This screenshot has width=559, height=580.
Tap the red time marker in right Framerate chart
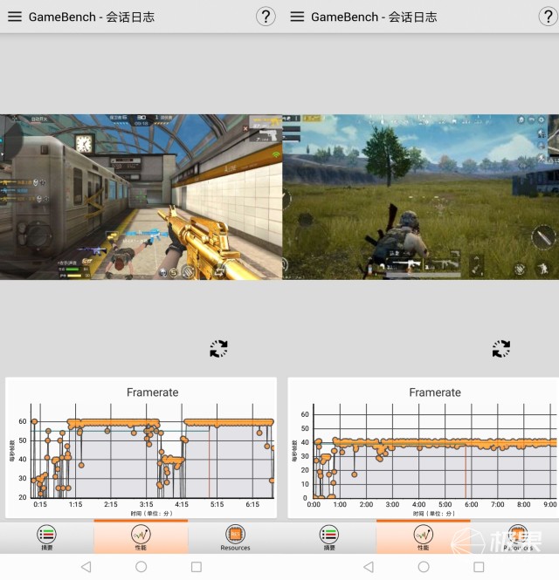[466, 472]
